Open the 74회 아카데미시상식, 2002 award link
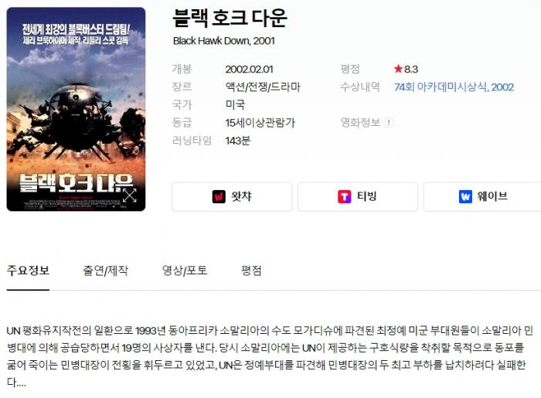The width and height of the screenshot is (541, 398). pos(454,87)
